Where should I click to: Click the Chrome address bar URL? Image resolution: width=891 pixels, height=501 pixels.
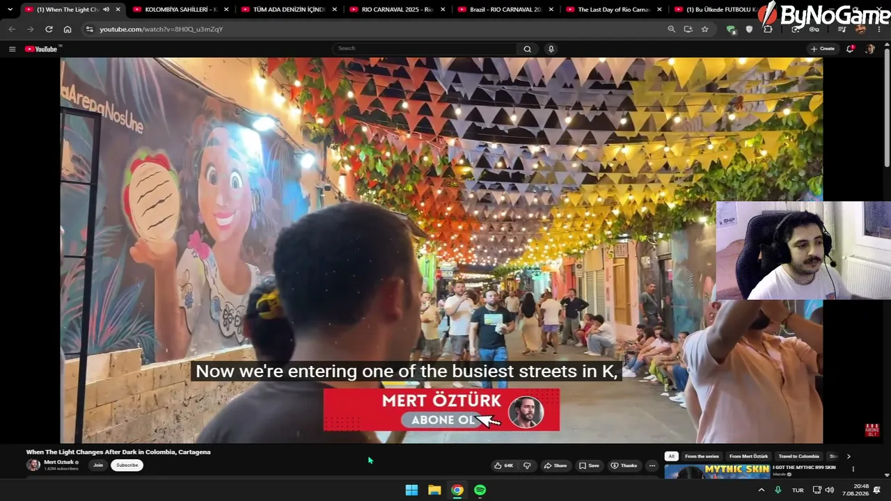[x=161, y=29]
